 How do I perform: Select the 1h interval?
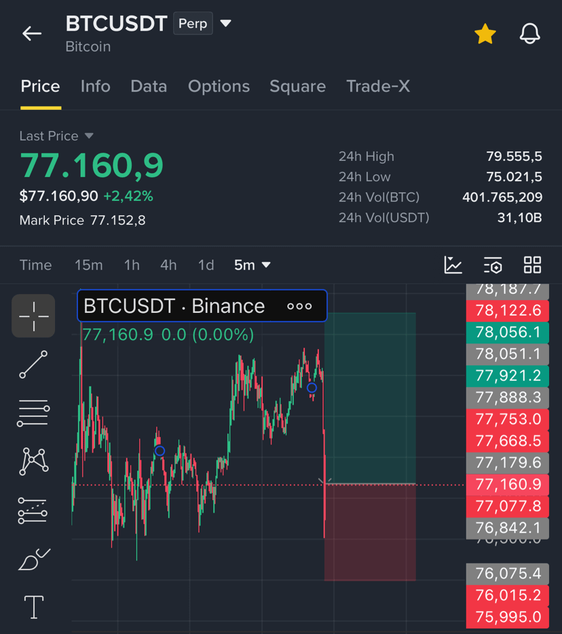132,265
